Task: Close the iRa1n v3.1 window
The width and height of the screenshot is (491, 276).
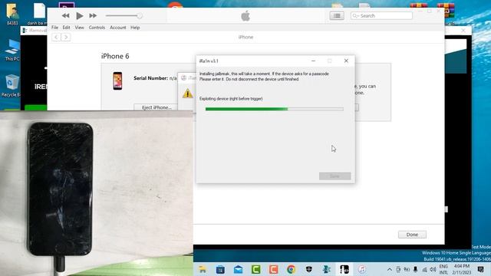Action: click(x=346, y=61)
